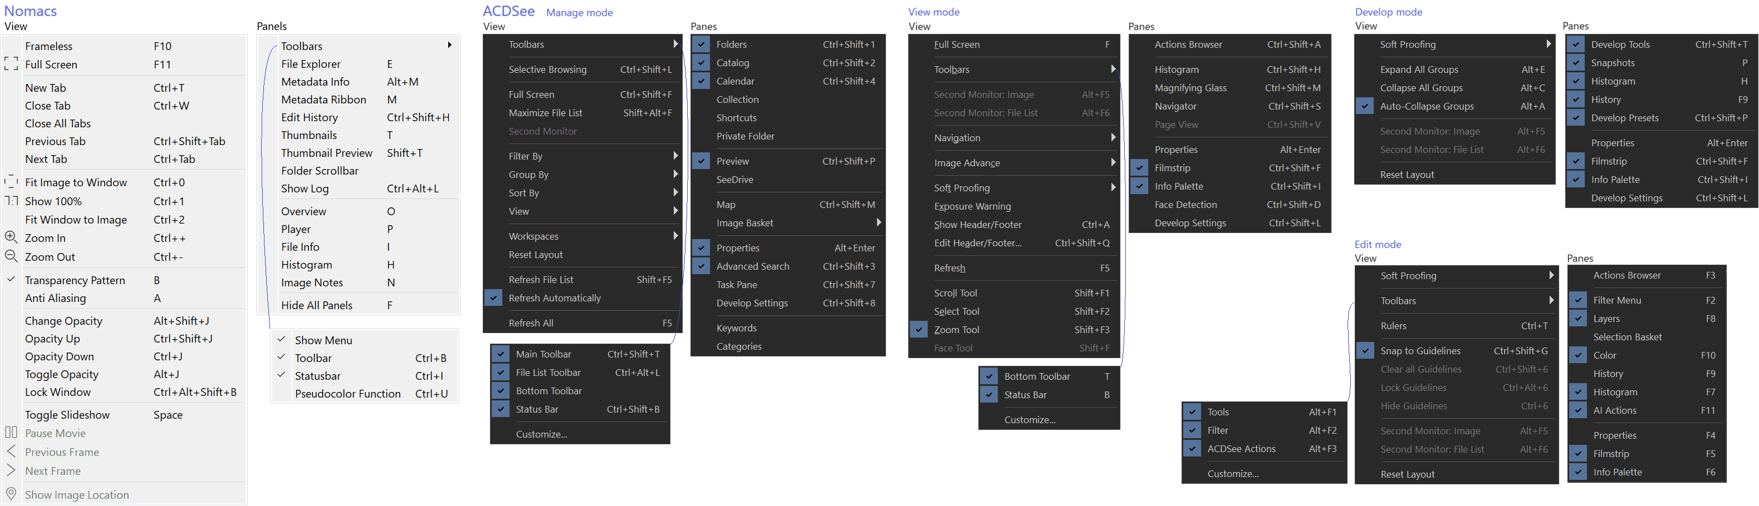Uncheck the Transparency Pattern checkmark
The height and width of the screenshot is (506, 1759).
point(11,280)
